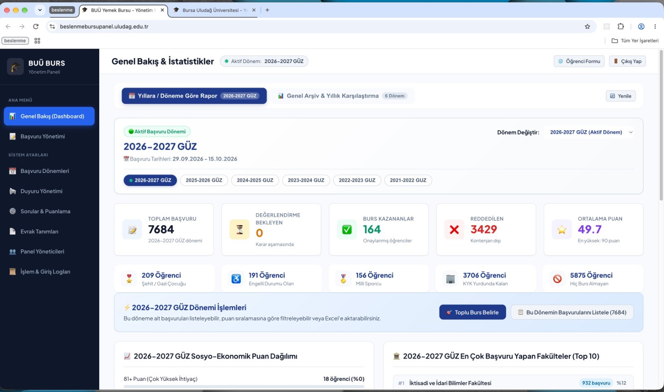Click Çıkış Yap to log out
Viewport: 664px width, 392px height.
[x=627, y=61]
